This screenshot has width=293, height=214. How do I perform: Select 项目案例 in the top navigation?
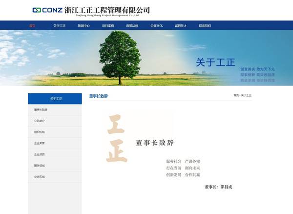coord(108,25)
